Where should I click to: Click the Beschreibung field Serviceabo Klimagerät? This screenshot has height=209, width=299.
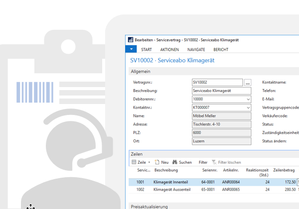click(x=222, y=91)
